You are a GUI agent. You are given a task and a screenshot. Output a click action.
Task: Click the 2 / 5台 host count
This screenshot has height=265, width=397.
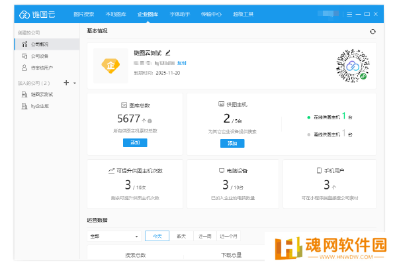[x=232, y=119]
